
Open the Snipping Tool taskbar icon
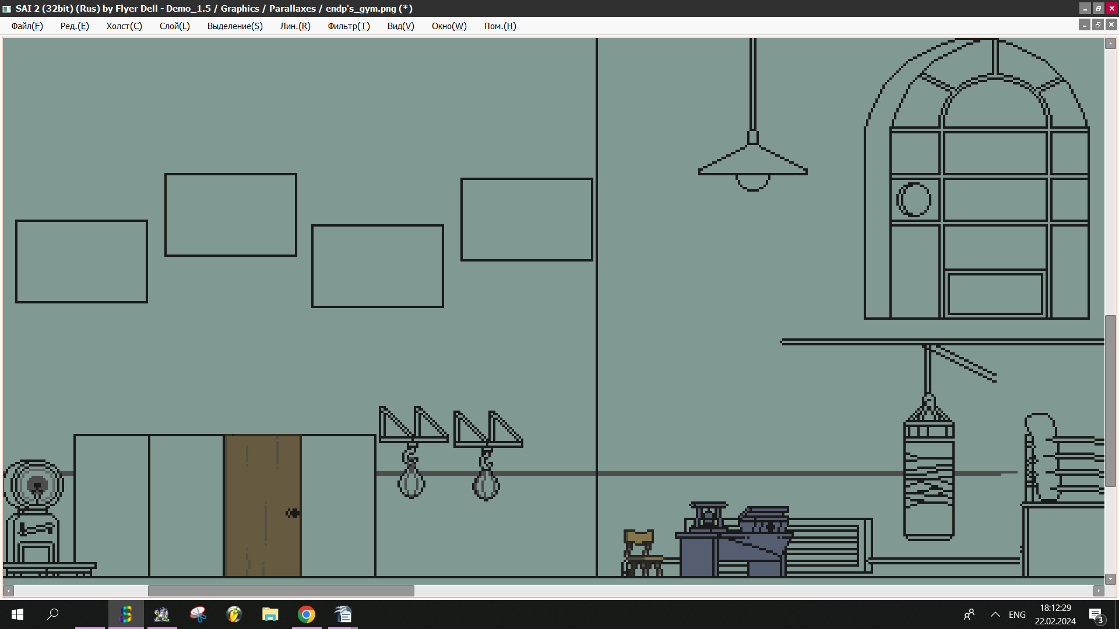point(198,614)
